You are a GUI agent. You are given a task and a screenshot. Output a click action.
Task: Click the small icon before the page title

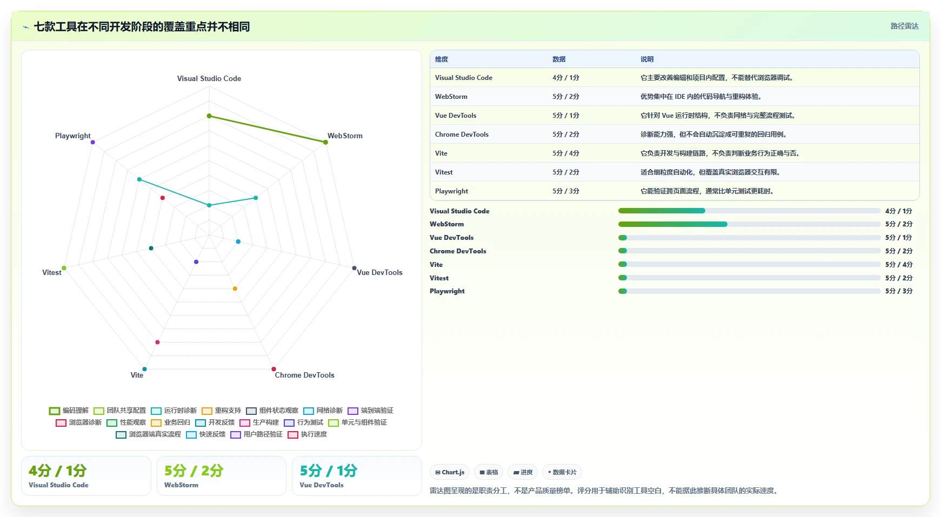[x=25, y=27]
